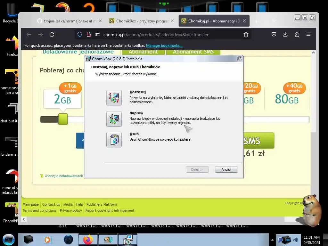Viewport: 328px width, 246px height.
Task: Select the ChomikBox desktop shortcut
Action: pos(11,212)
